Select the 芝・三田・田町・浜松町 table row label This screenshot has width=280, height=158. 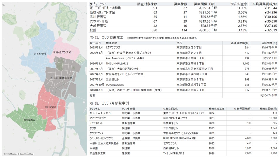[x=105, y=8]
